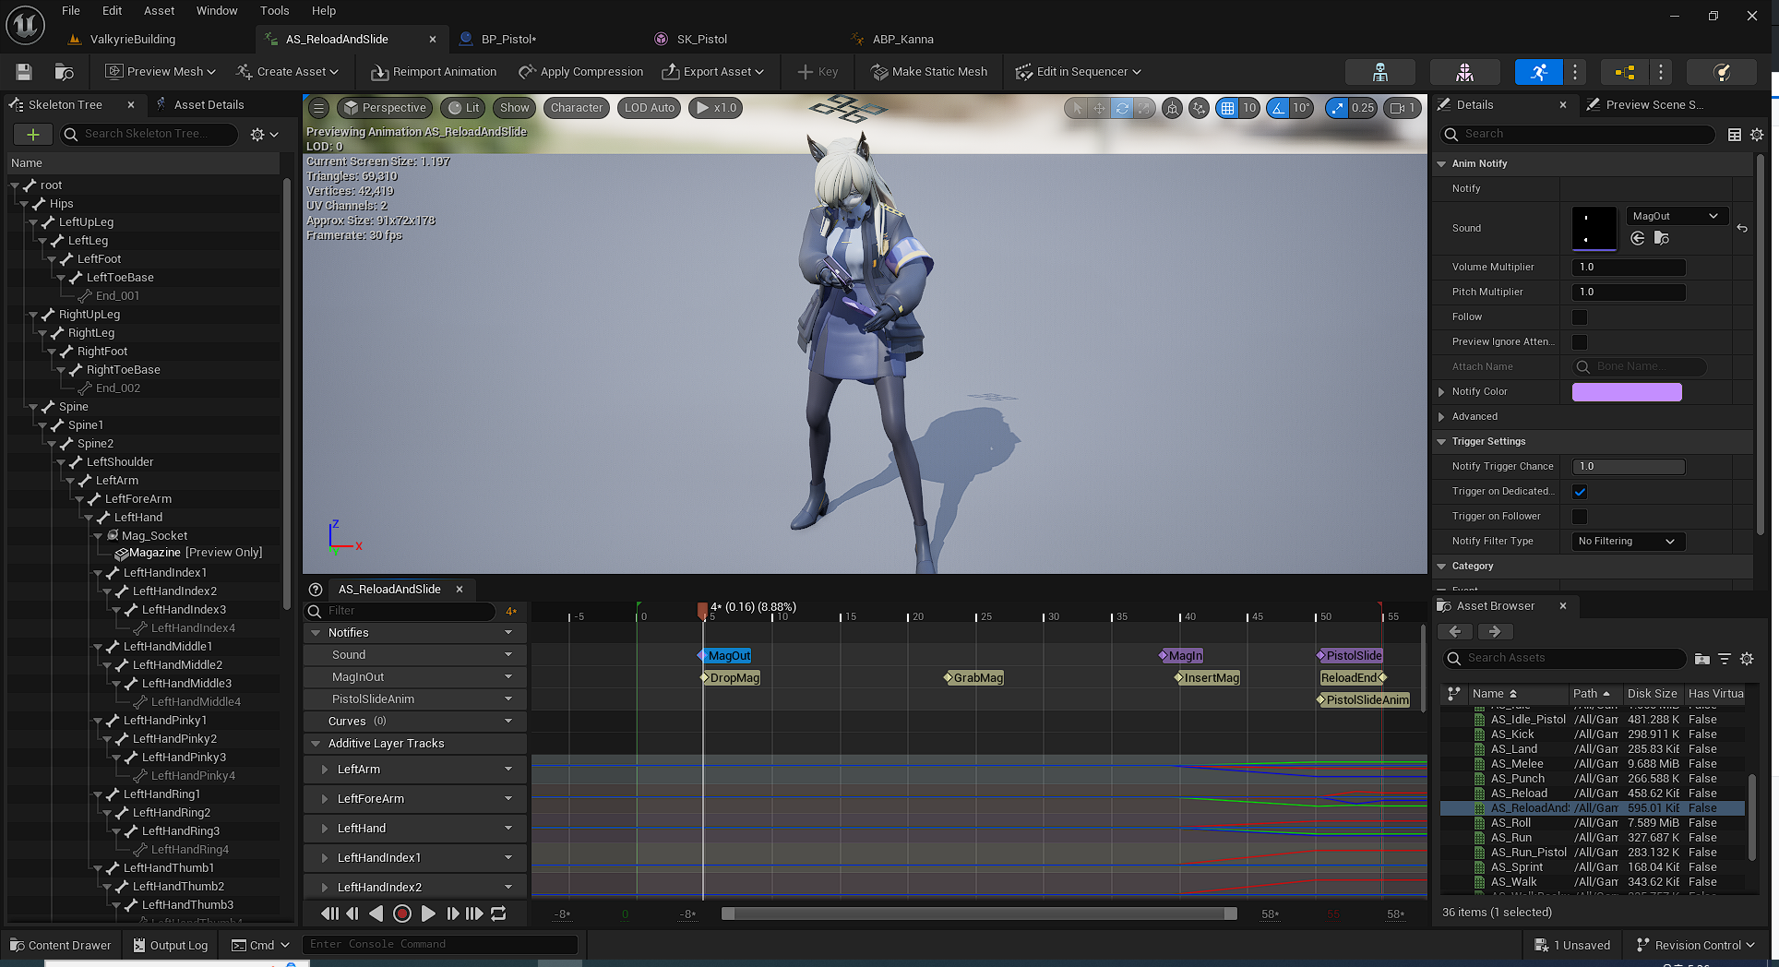Click Asset Browser back arrow

tap(1456, 632)
